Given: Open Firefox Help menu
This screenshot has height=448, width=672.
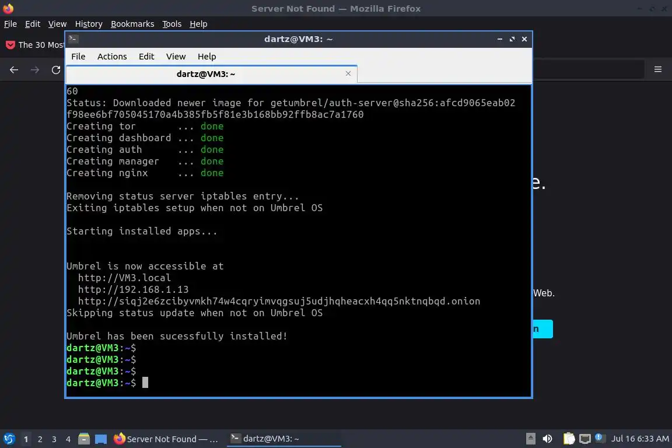Looking at the screenshot, I should (198, 24).
